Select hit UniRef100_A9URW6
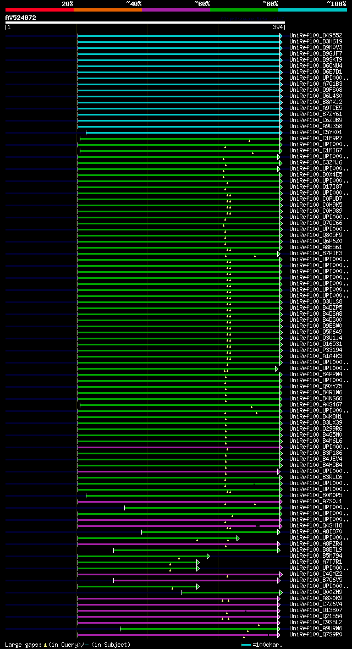Image resolution: width=352 pixels, height=649 pixels. (316, 628)
